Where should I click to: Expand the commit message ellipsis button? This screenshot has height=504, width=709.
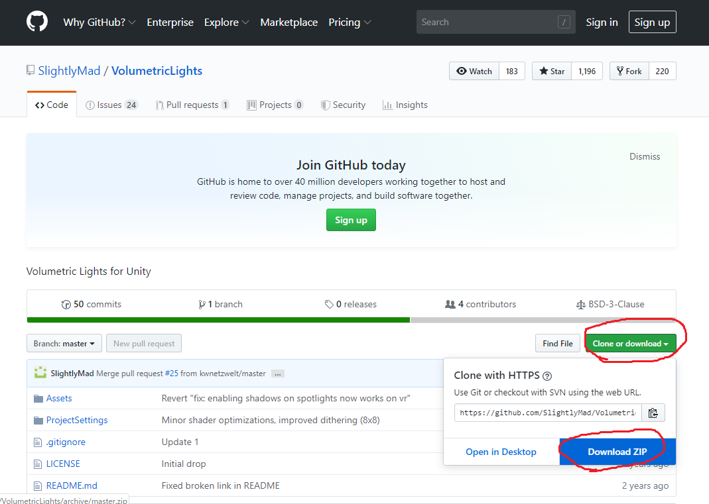tap(278, 374)
